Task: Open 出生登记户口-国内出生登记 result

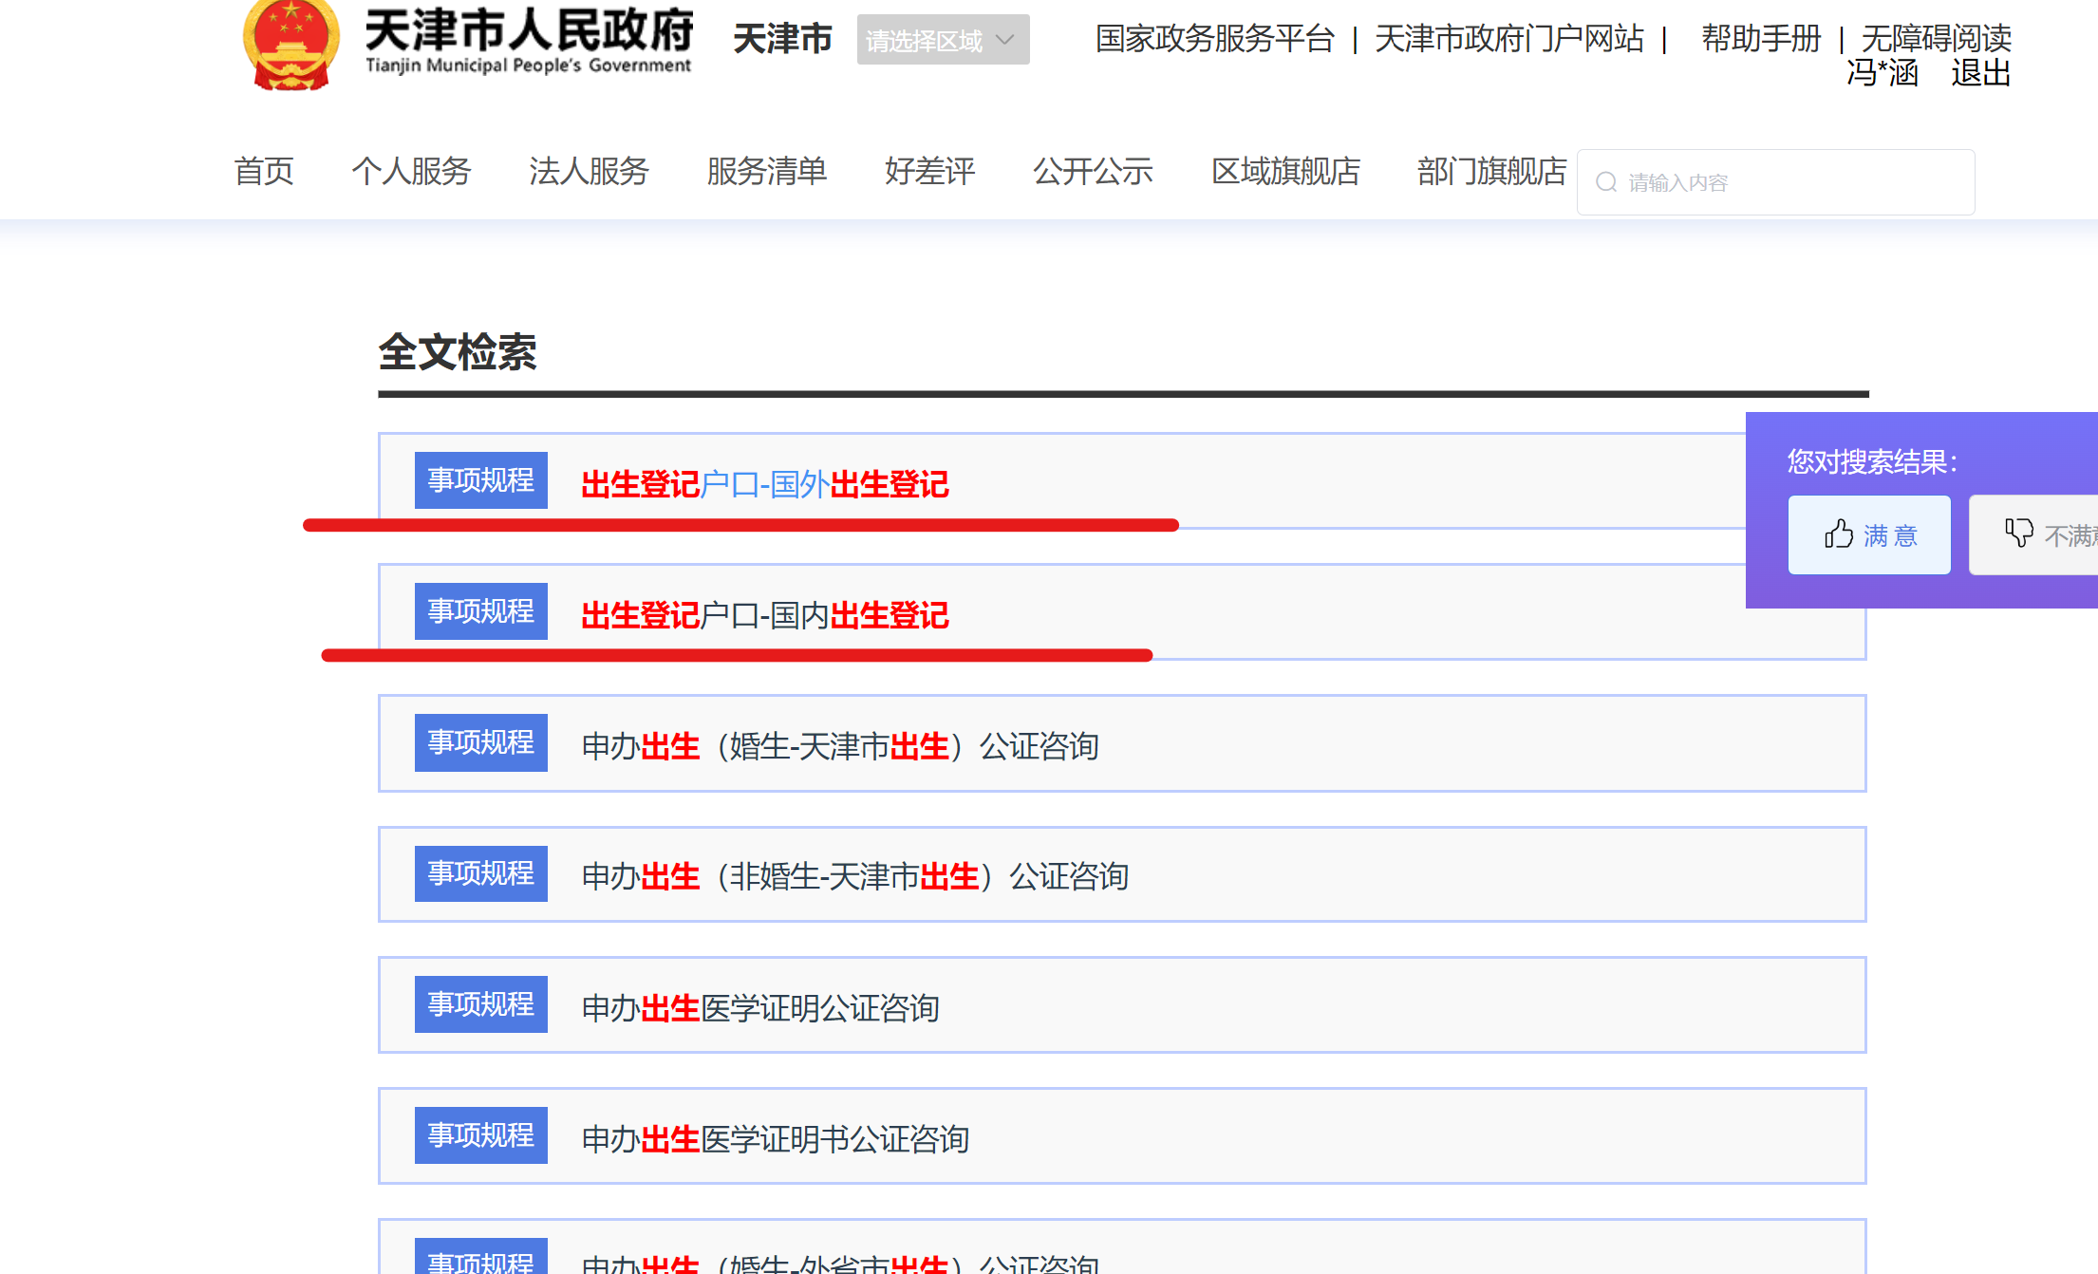Action: point(764,615)
